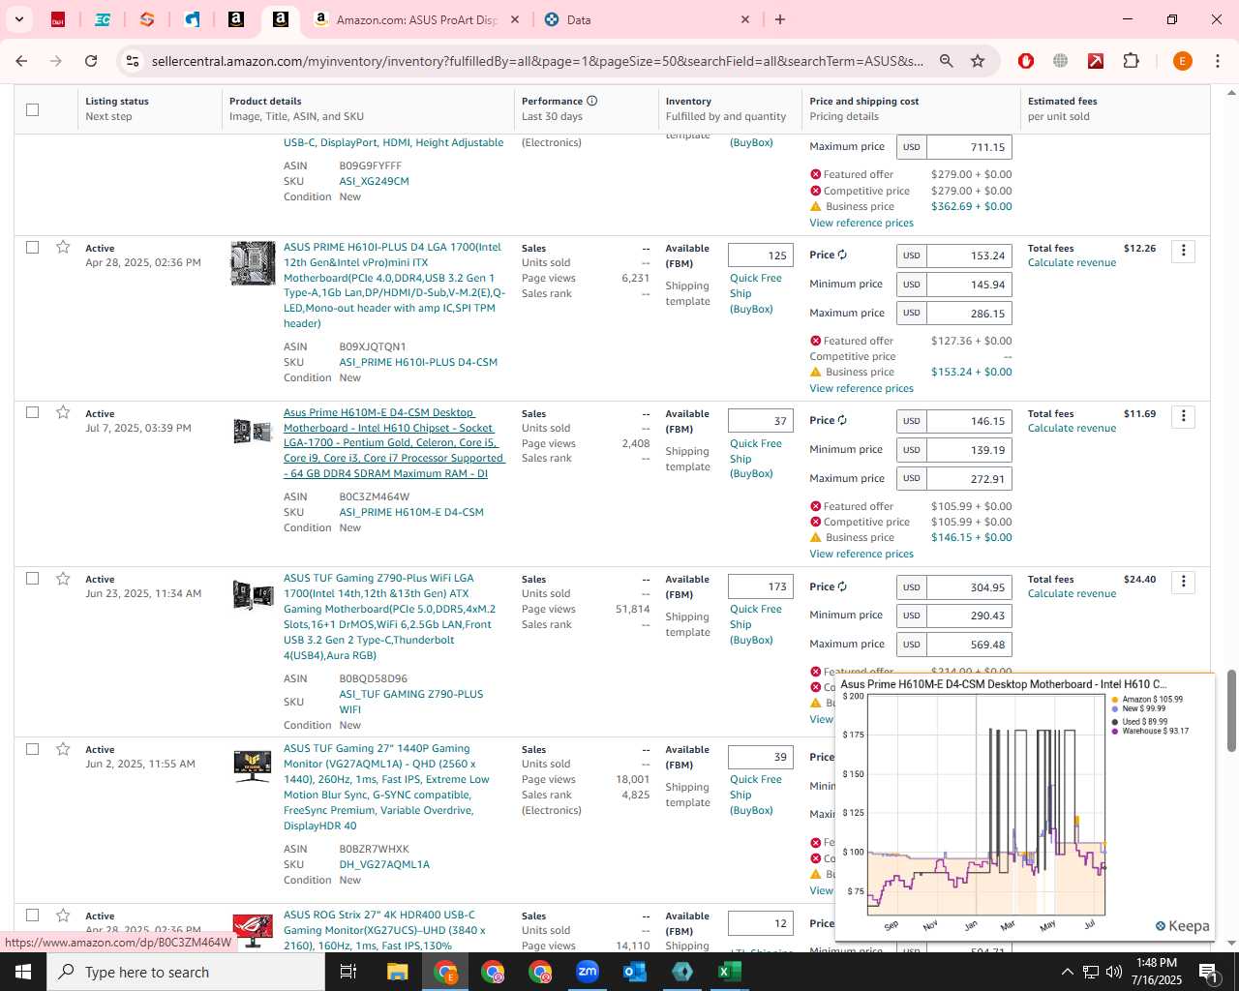Refresh price icon for H610M-E row
Image resolution: width=1239 pixels, height=991 pixels.
842,420
